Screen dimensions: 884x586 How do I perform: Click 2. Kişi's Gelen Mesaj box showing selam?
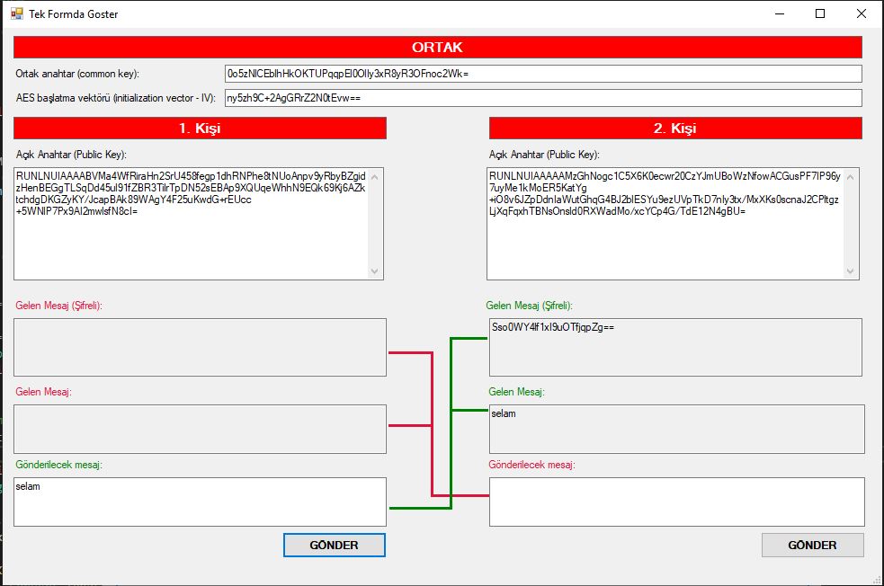pyautogui.click(x=676, y=429)
